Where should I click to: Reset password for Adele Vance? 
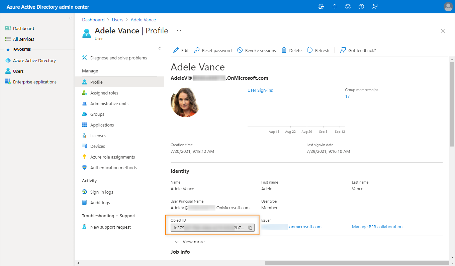pos(213,50)
